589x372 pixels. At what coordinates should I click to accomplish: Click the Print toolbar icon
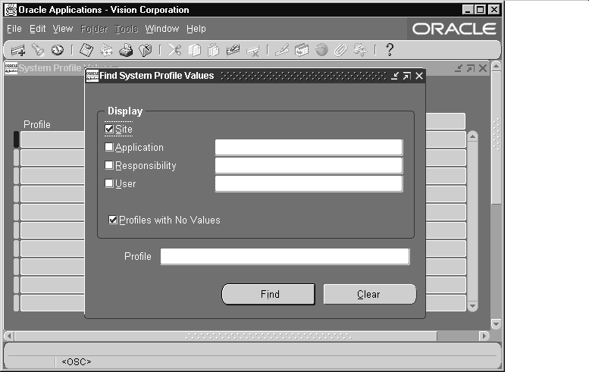[126, 50]
